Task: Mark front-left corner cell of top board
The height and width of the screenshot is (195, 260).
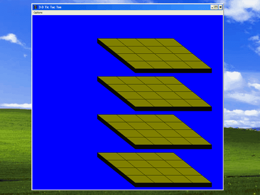Action: tap(141, 65)
